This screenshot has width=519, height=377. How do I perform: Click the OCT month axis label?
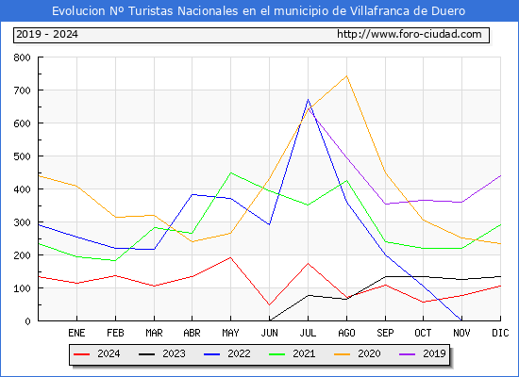423,333
